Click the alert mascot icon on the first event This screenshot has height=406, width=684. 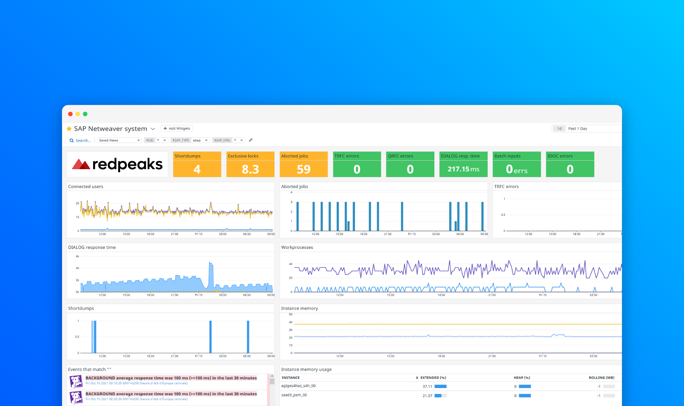click(76, 381)
